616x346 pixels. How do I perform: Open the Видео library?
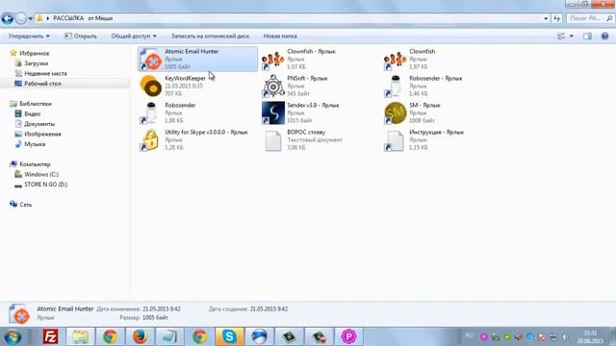(32, 113)
